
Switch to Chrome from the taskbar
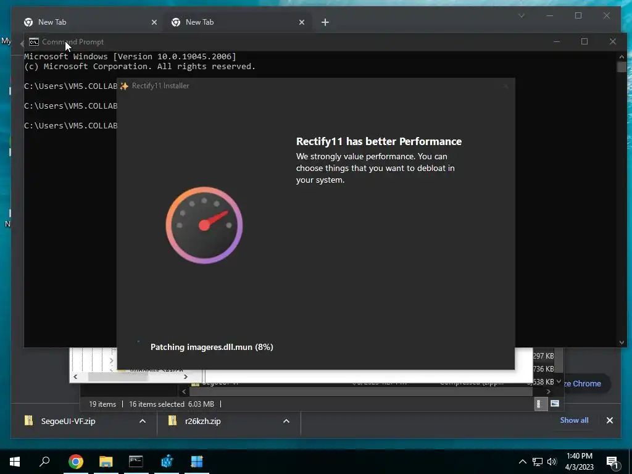(x=76, y=462)
